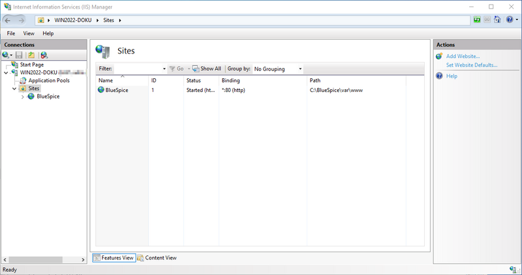Click Set Website Defaults link

pyautogui.click(x=471, y=65)
